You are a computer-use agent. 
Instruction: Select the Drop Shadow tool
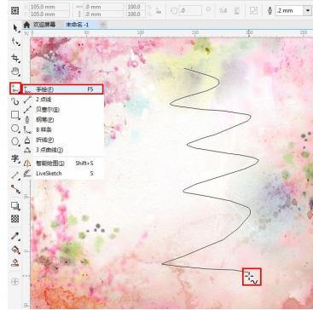pos(15,205)
